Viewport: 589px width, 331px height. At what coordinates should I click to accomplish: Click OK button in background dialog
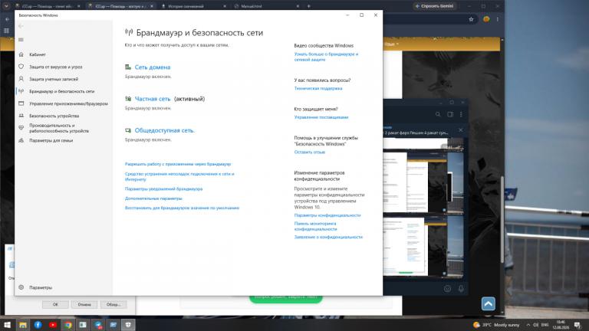point(55,304)
